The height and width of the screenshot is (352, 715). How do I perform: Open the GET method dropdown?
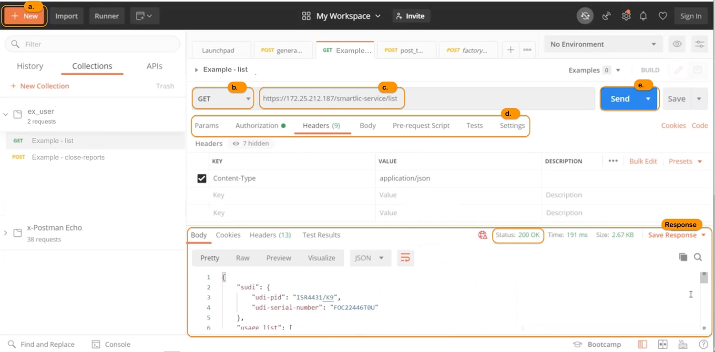pyautogui.click(x=223, y=99)
